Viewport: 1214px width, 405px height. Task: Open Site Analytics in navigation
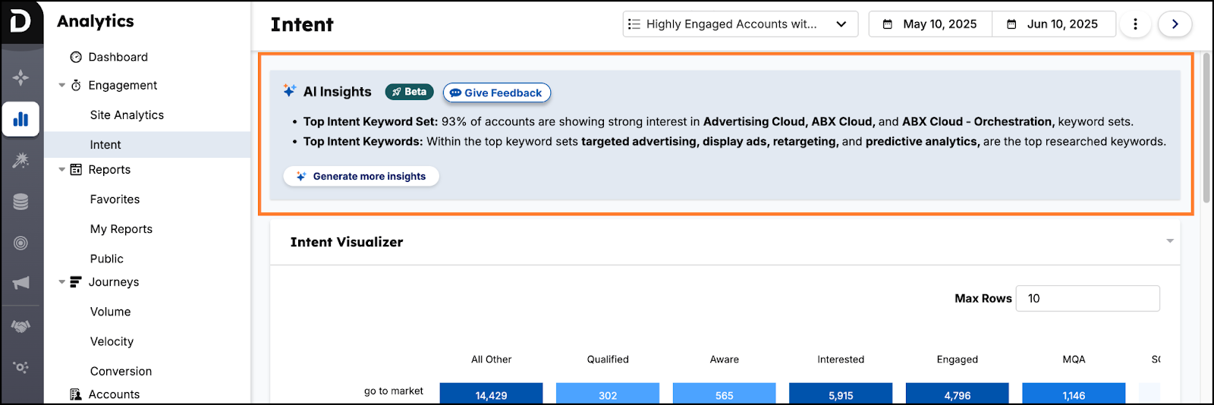tap(127, 115)
